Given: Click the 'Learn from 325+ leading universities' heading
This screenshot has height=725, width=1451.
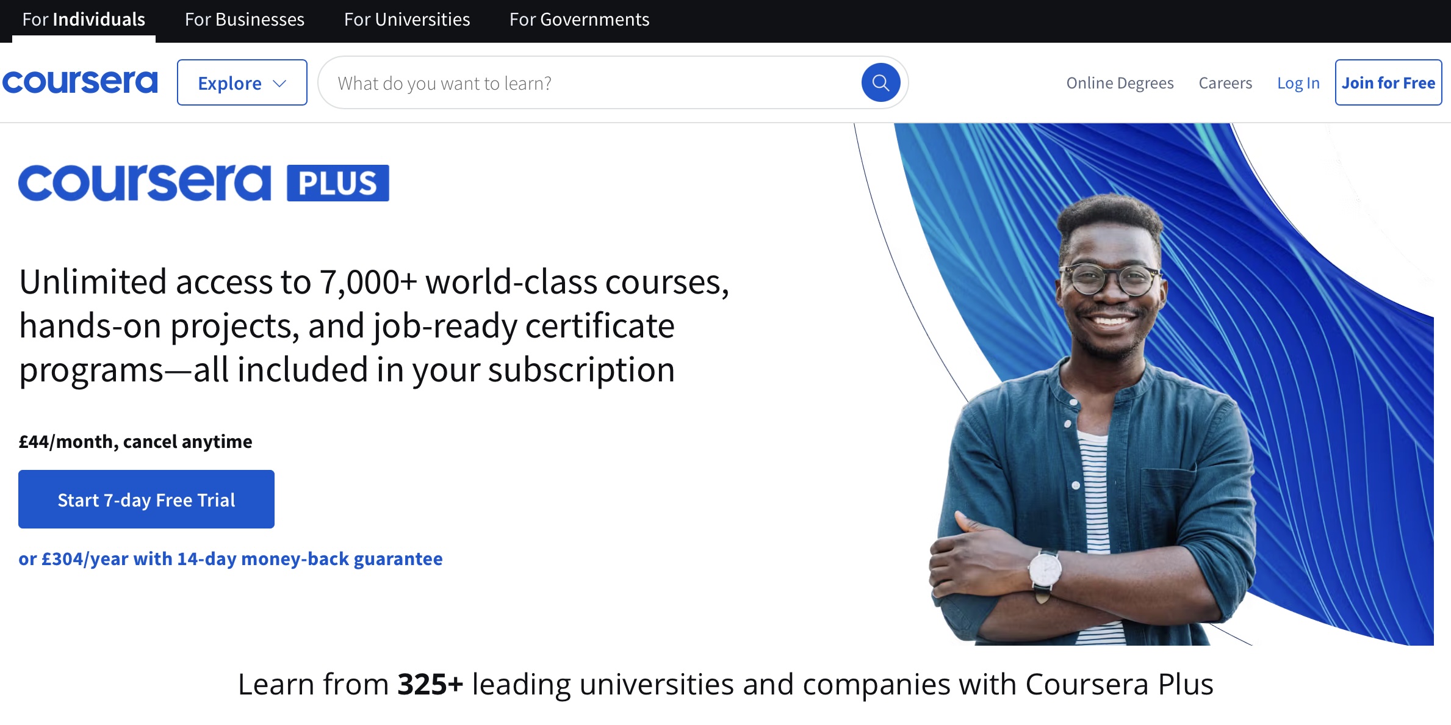Looking at the screenshot, I should (725, 684).
